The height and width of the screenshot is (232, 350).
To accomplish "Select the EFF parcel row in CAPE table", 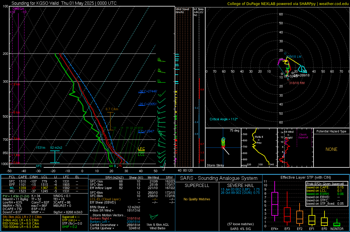I will pos(44,185).
